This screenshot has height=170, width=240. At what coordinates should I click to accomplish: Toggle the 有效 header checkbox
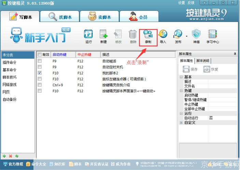(40, 54)
